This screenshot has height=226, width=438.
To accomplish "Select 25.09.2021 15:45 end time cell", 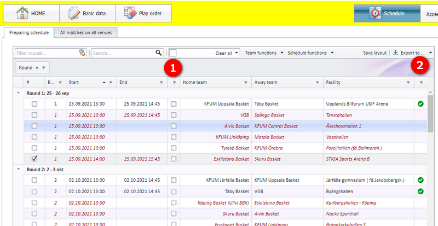I will [x=142, y=159].
